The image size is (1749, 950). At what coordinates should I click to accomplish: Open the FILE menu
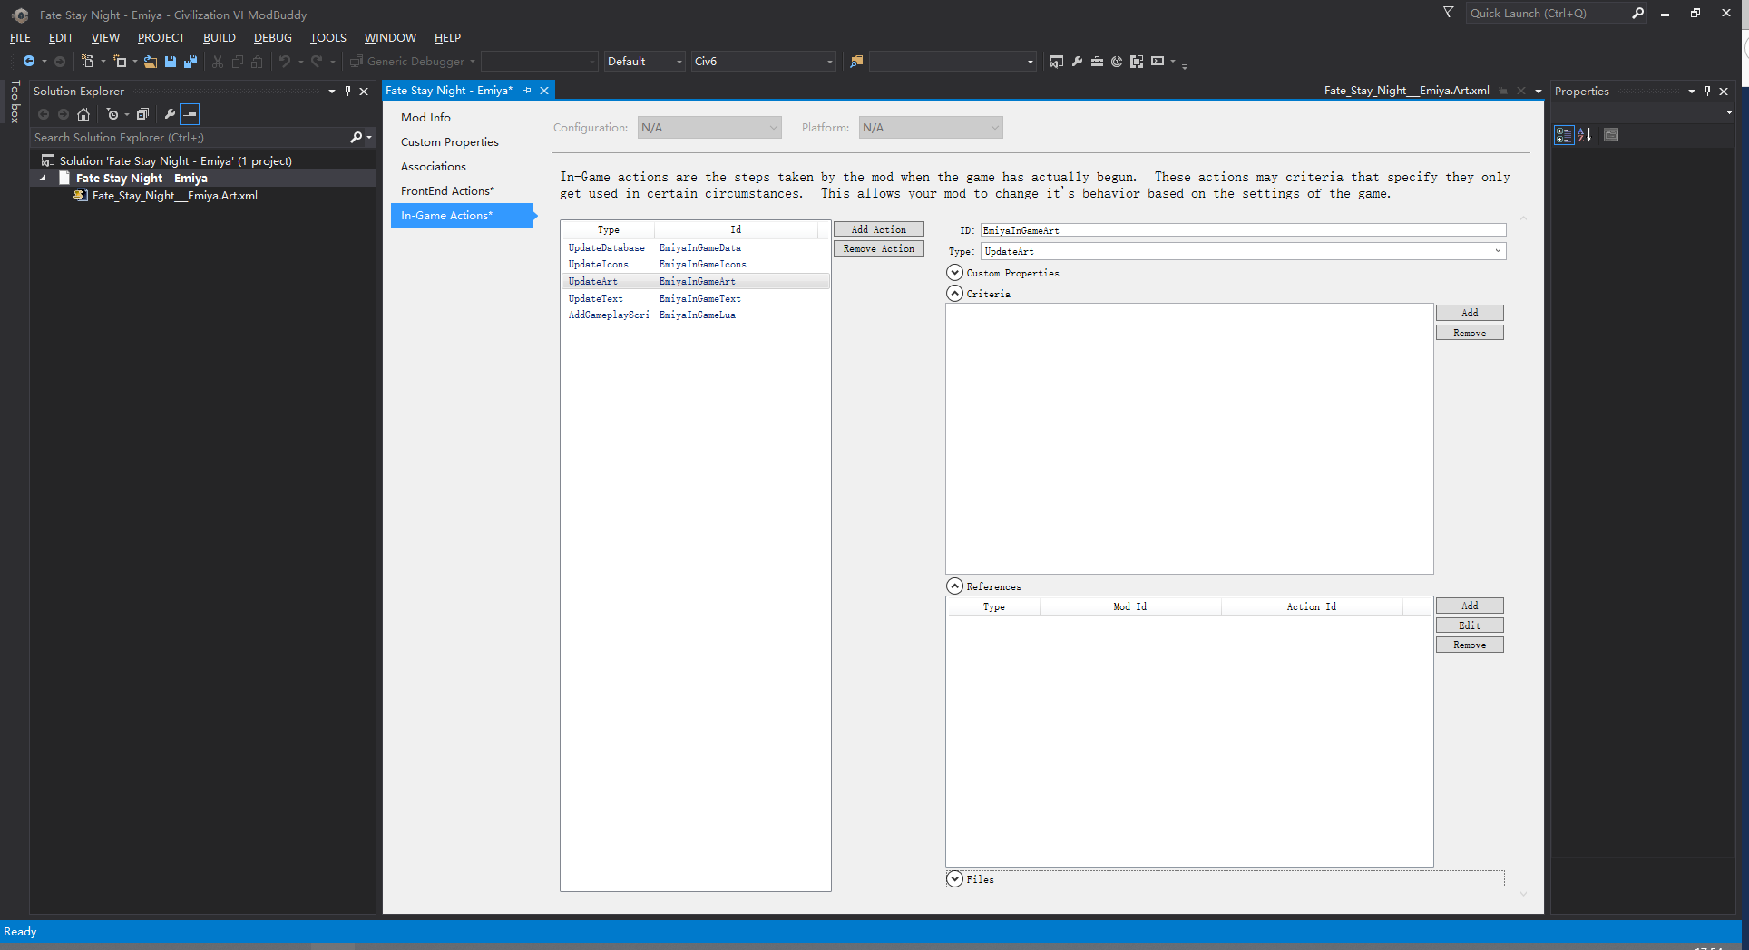20,38
